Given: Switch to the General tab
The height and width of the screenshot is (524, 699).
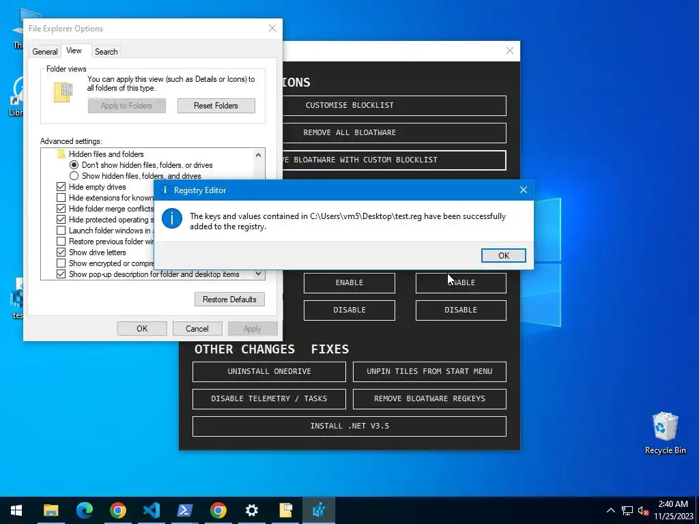Looking at the screenshot, I should pyautogui.click(x=44, y=52).
